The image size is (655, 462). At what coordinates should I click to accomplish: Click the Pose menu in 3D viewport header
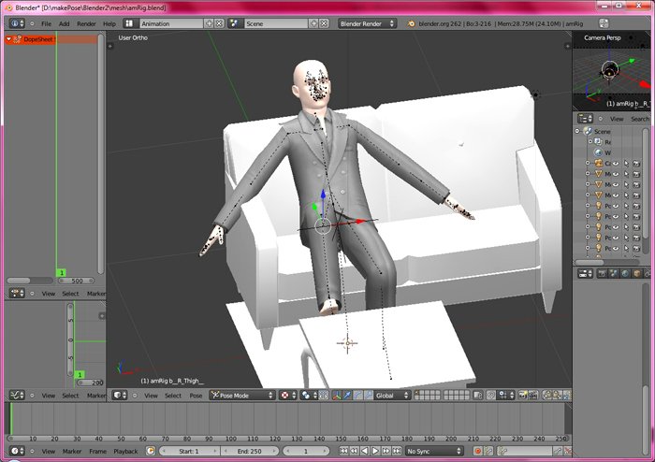196,396
